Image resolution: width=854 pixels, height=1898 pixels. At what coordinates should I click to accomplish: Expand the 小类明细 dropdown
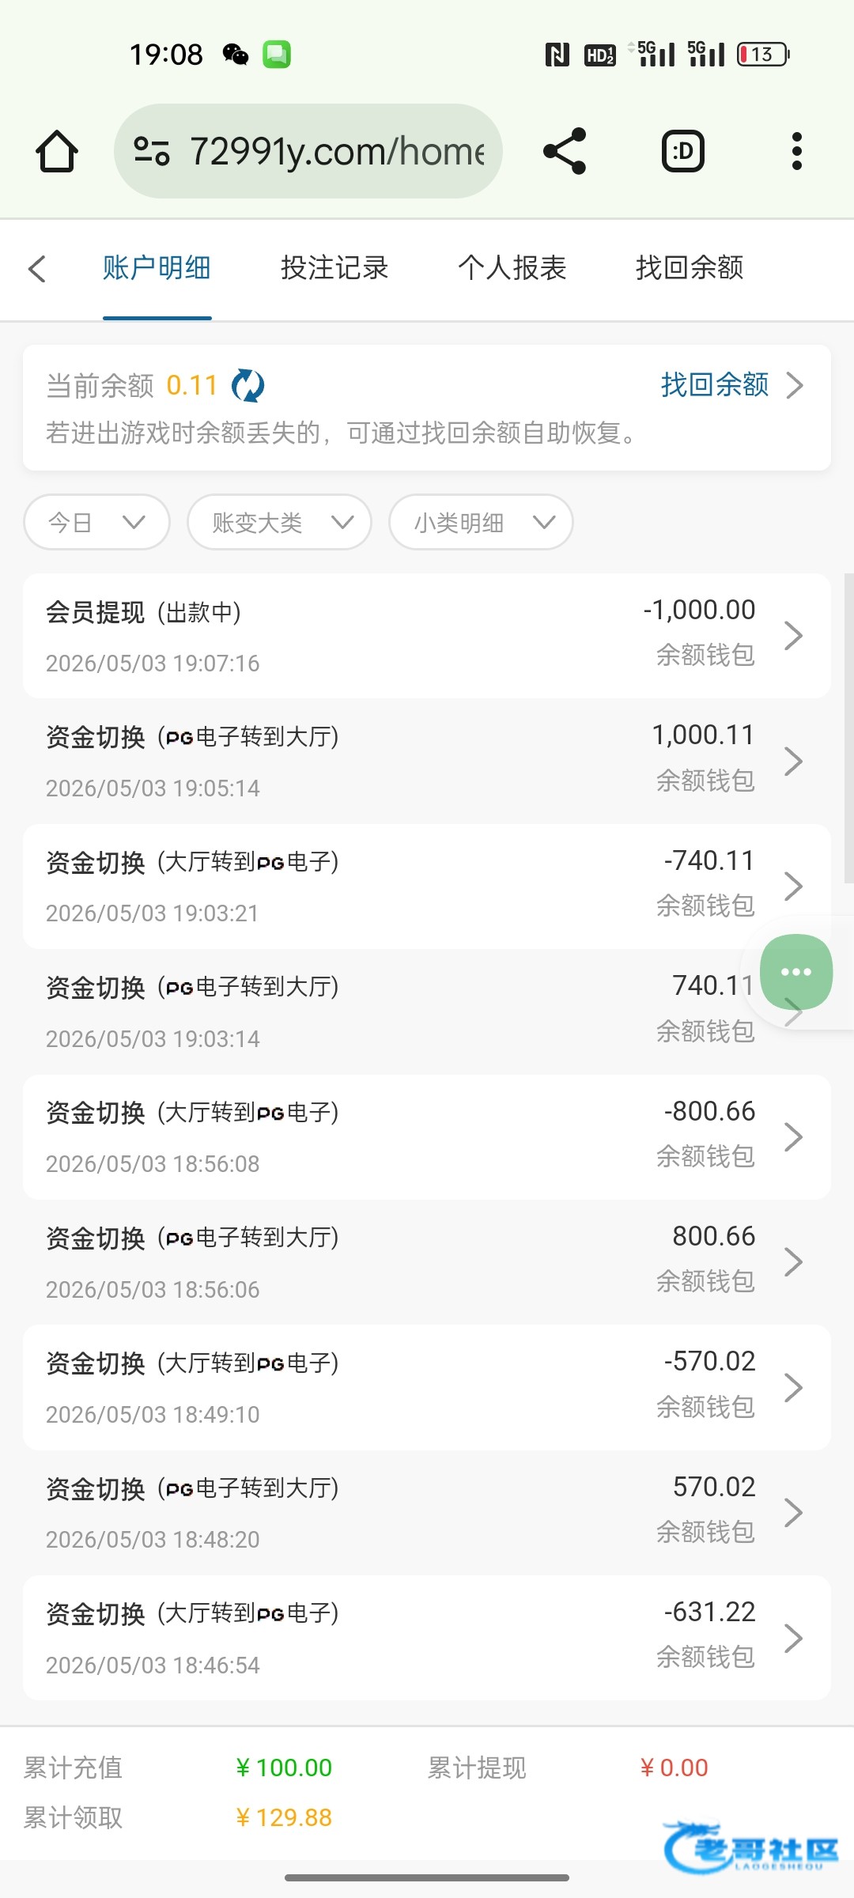(x=481, y=522)
